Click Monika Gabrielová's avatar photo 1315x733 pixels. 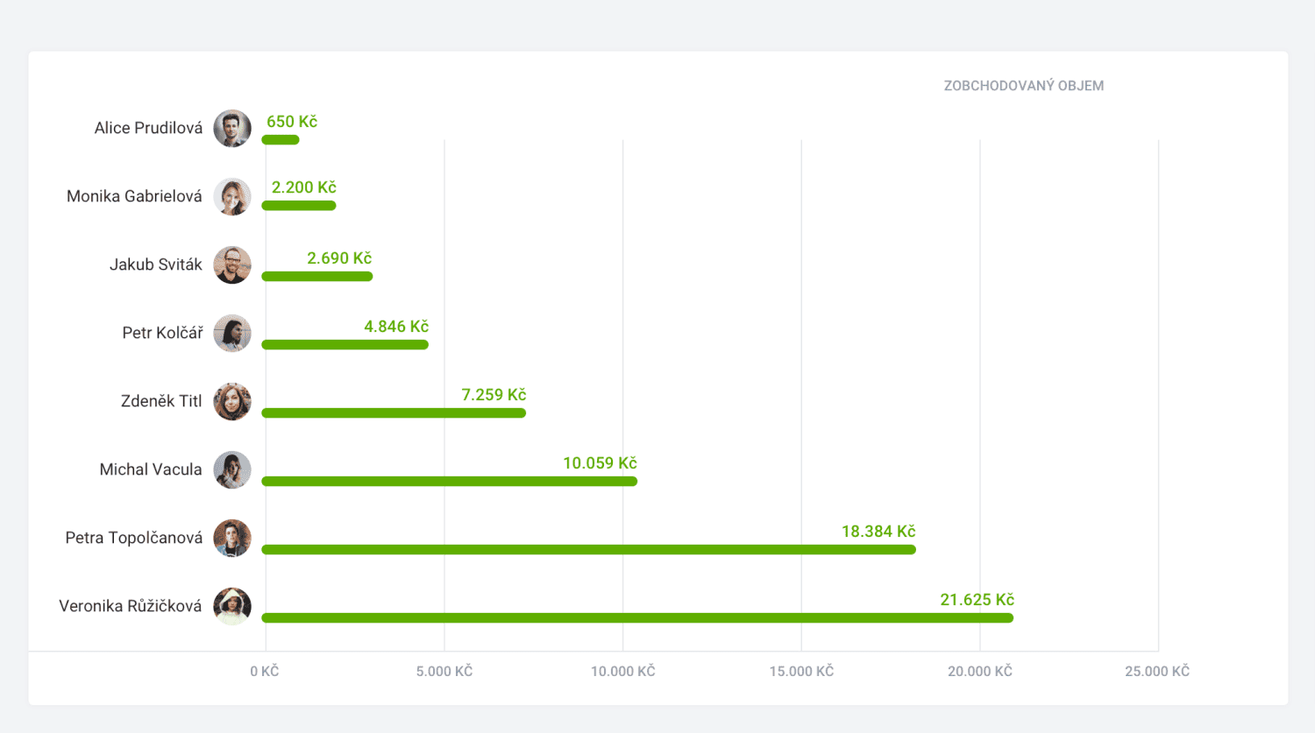[232, 197]
